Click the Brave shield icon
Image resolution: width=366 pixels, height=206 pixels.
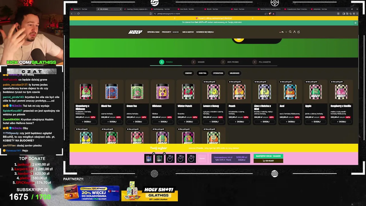[x=270, y=14]
